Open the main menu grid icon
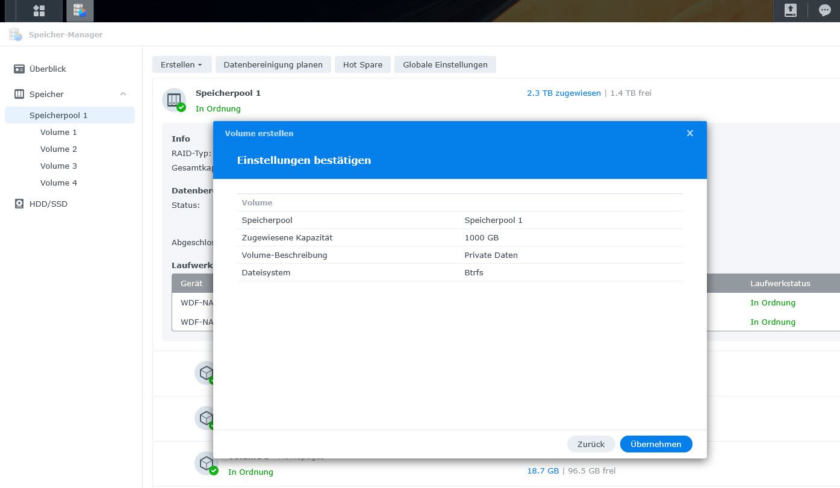Screen dimensions: 840x488 click(x=39, y=10)
